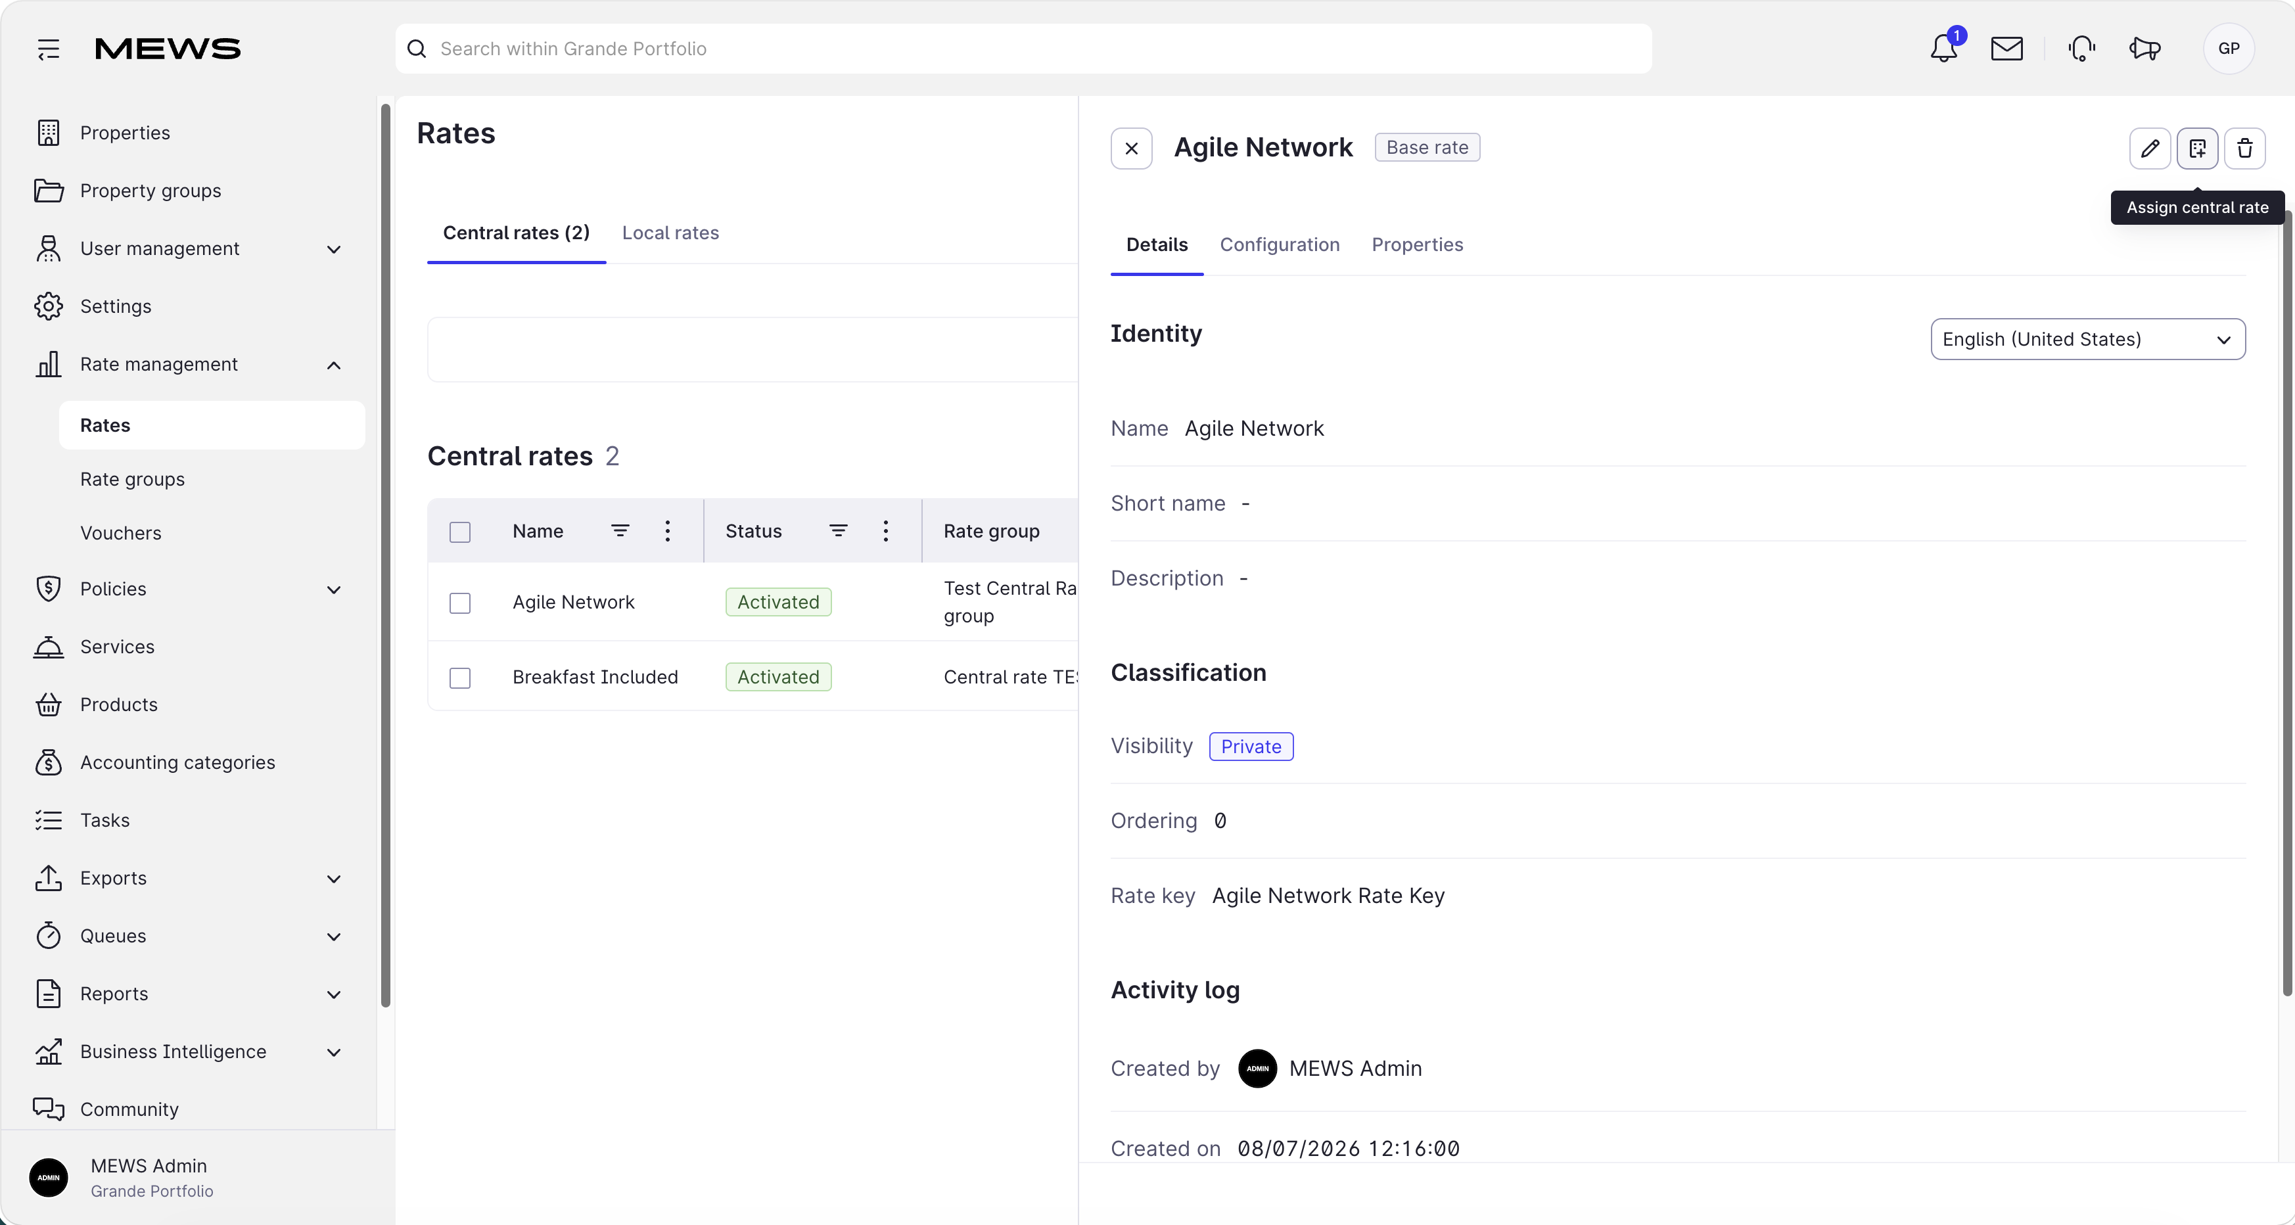Open Status column three-dot menu
Image resolution: width=2295 pixels, height=1225 pixels.
(885, 531)
